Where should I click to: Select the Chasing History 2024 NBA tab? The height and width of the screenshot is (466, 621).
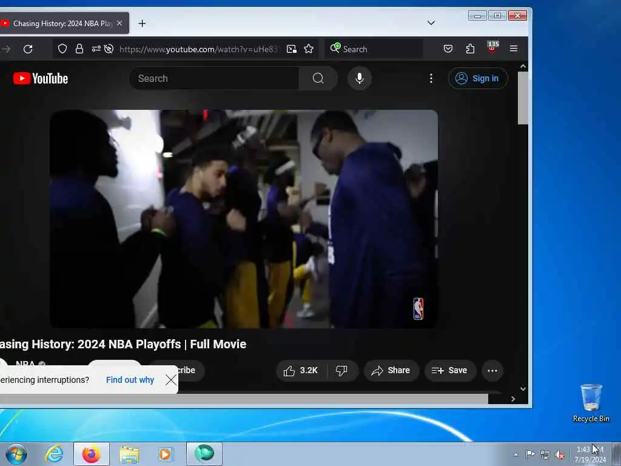tap(62, 24)
